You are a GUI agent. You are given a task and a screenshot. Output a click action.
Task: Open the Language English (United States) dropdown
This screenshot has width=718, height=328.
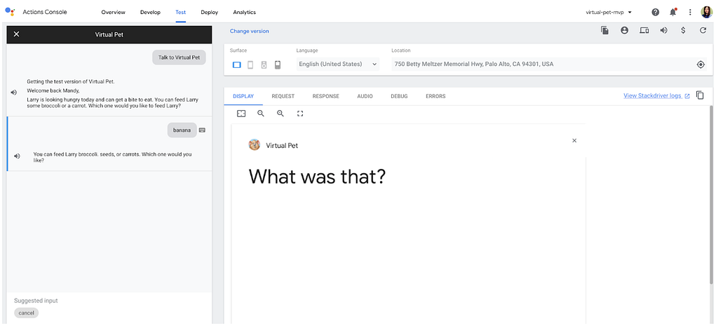(x=338, y=64)
